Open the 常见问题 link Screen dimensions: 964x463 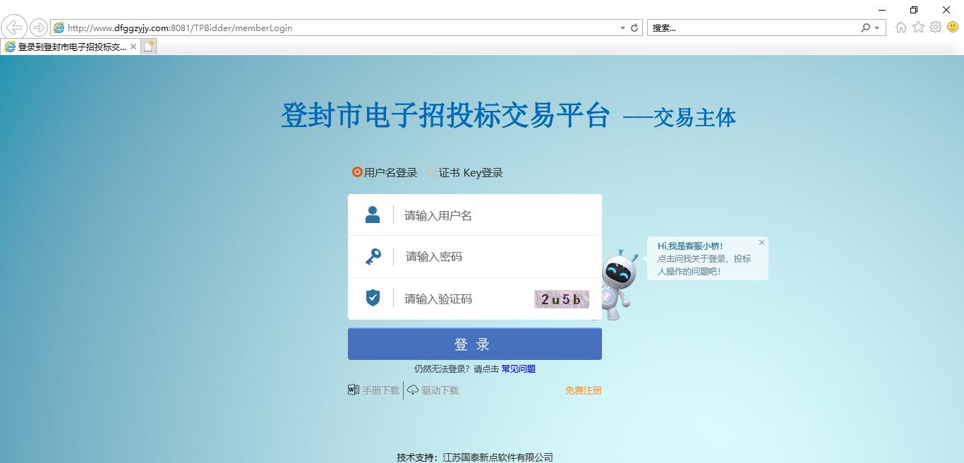(518, 369)
